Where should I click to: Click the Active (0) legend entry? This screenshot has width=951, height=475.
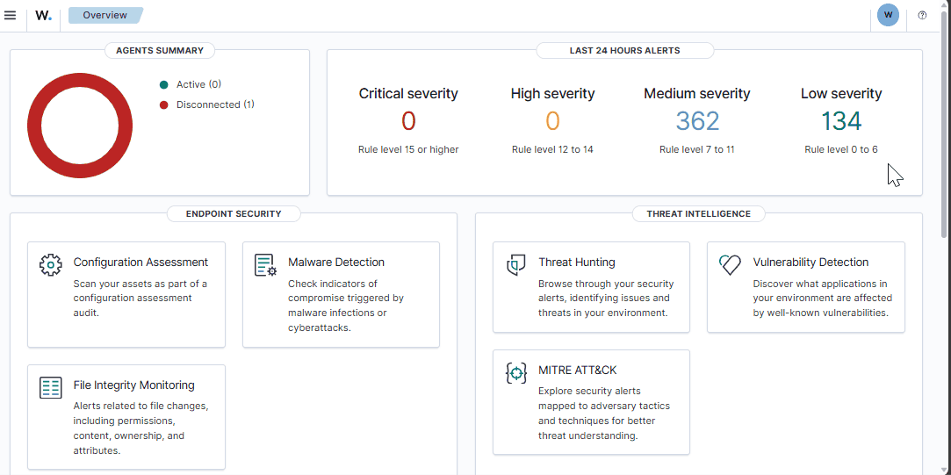[x=199, y=84]
